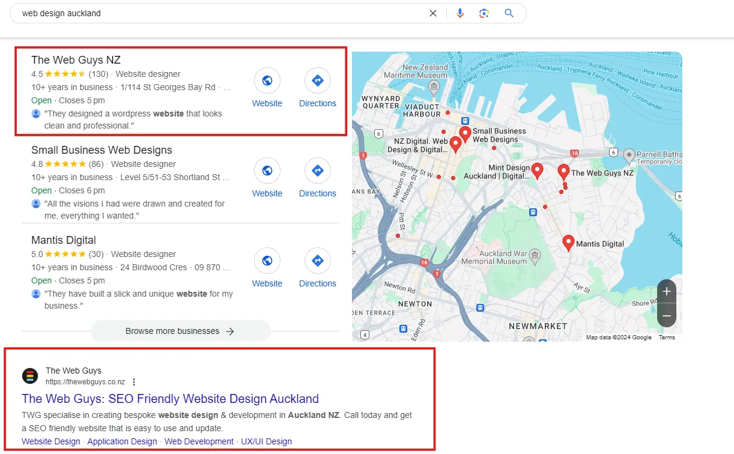Get directions to Small Business Web Designs

[318, 171]
